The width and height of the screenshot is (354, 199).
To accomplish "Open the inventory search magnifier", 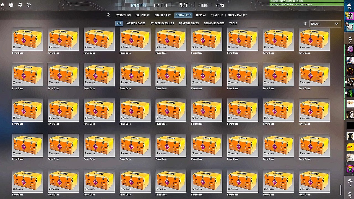I will [109, 15].
